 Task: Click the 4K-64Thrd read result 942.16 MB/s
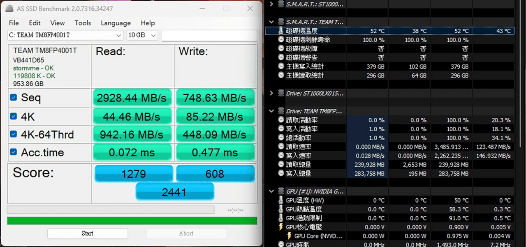tap(132, 135)
